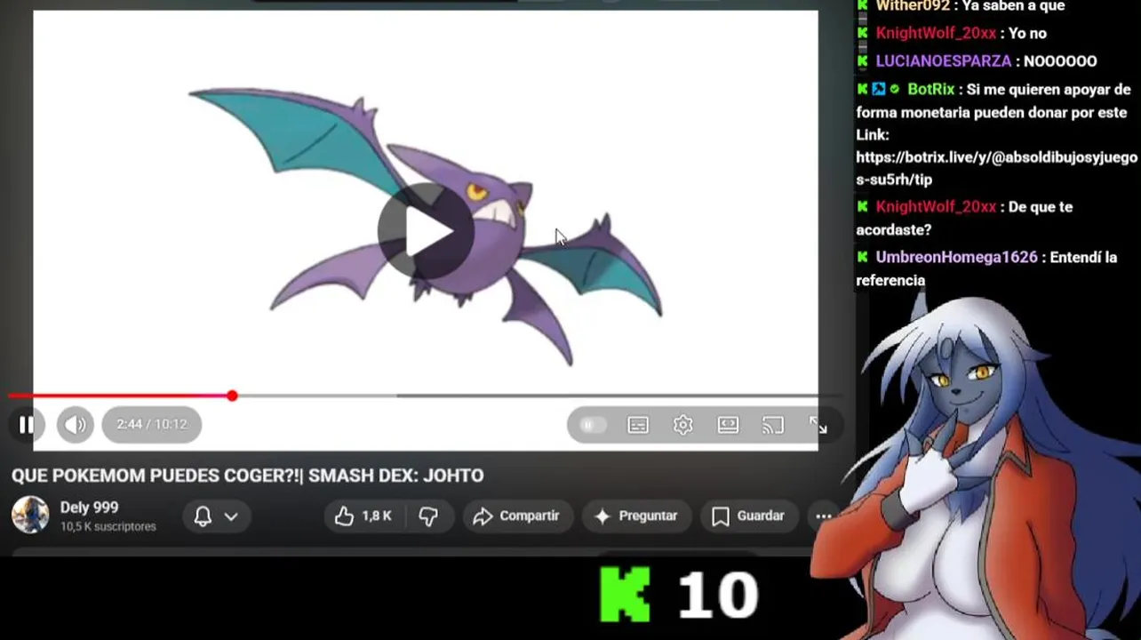This screenshot has height=640, width=1141.
Task: Pause the video with the pause button
Action: point(27,425)
